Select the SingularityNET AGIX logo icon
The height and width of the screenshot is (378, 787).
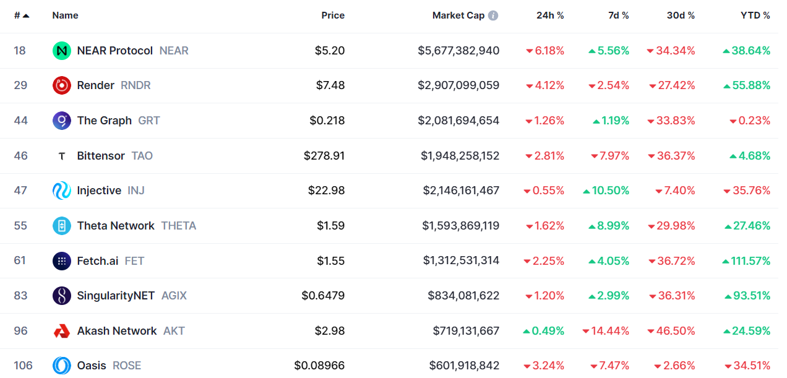[62, 296]
